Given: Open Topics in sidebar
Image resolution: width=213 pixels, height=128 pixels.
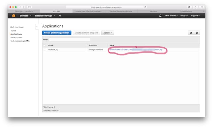Looking at the screenshot, I should click(13, 31).
